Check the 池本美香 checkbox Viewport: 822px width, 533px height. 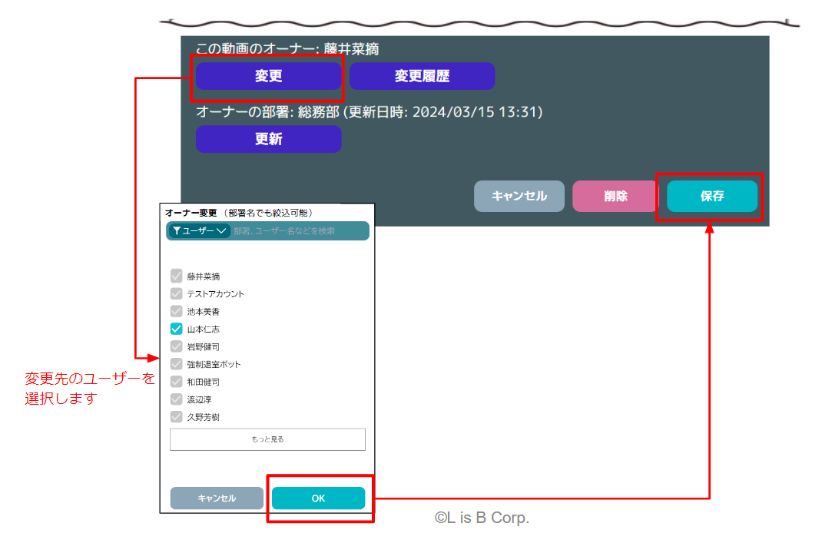point(176,311)
